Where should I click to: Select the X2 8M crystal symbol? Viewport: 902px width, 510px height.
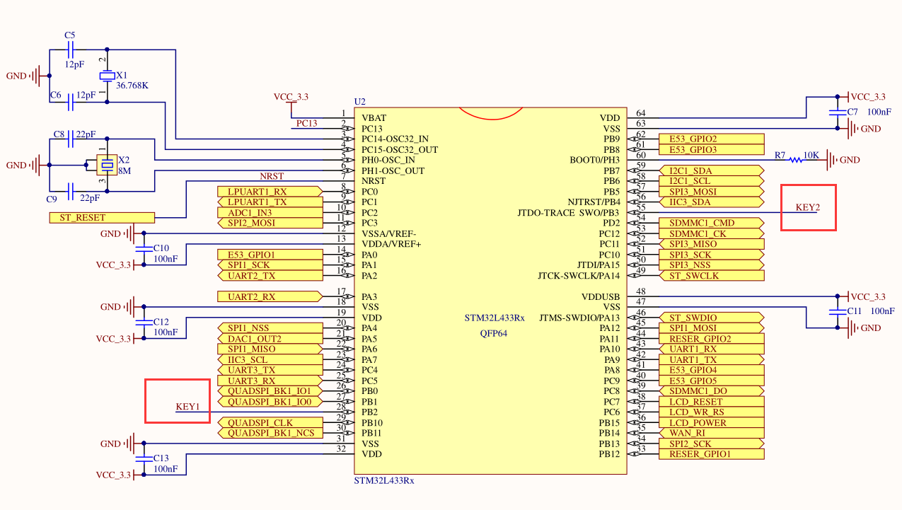tap(106, 166)
